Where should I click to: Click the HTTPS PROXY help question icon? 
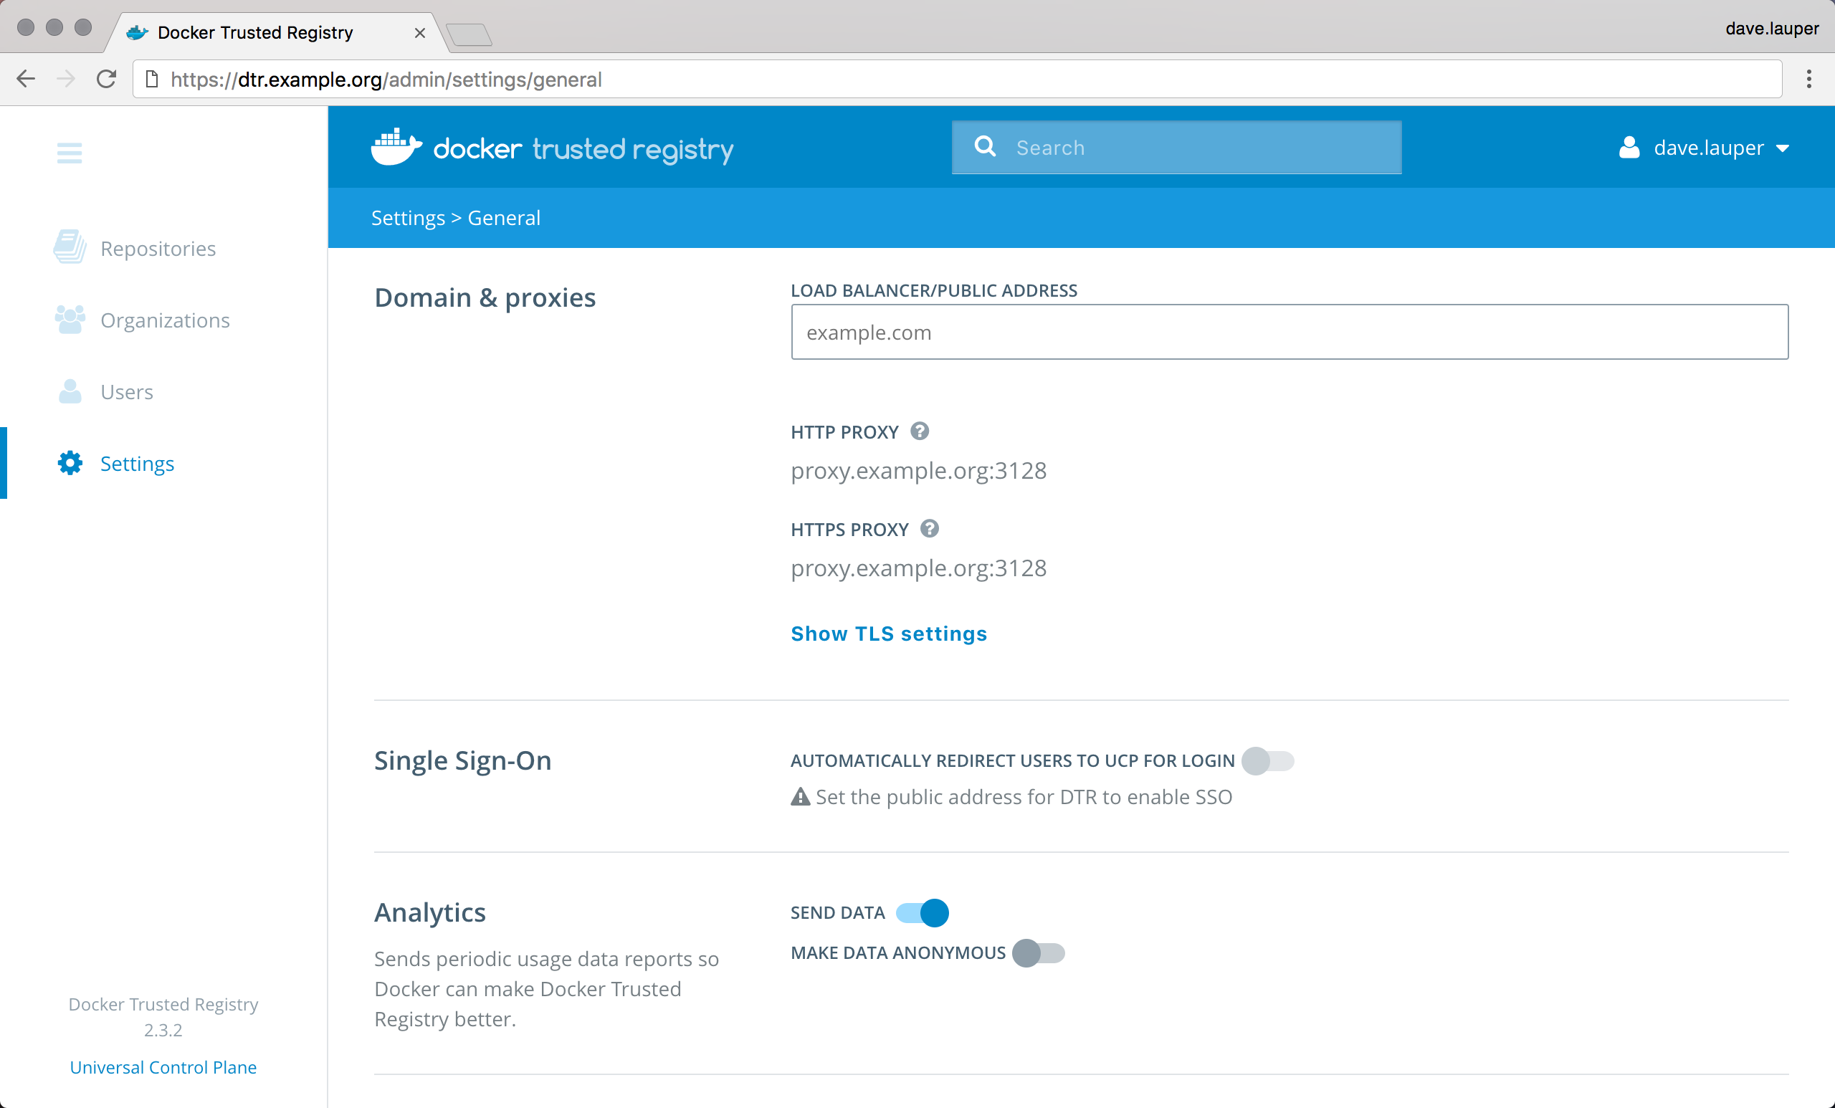930,529
